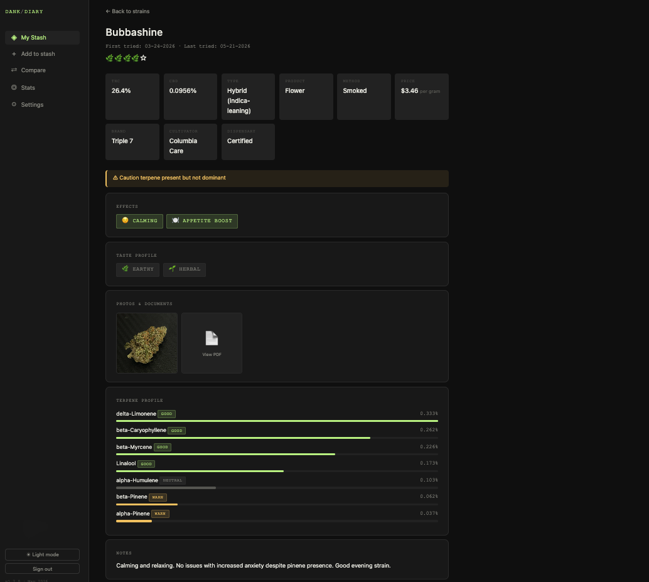This screenshot has height=582, width=649.
Task: Click the beta-Caryophyllene terpene bar
Action: 277,438
